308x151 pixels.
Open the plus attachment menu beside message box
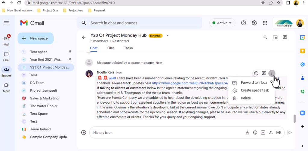pos(84,132)
